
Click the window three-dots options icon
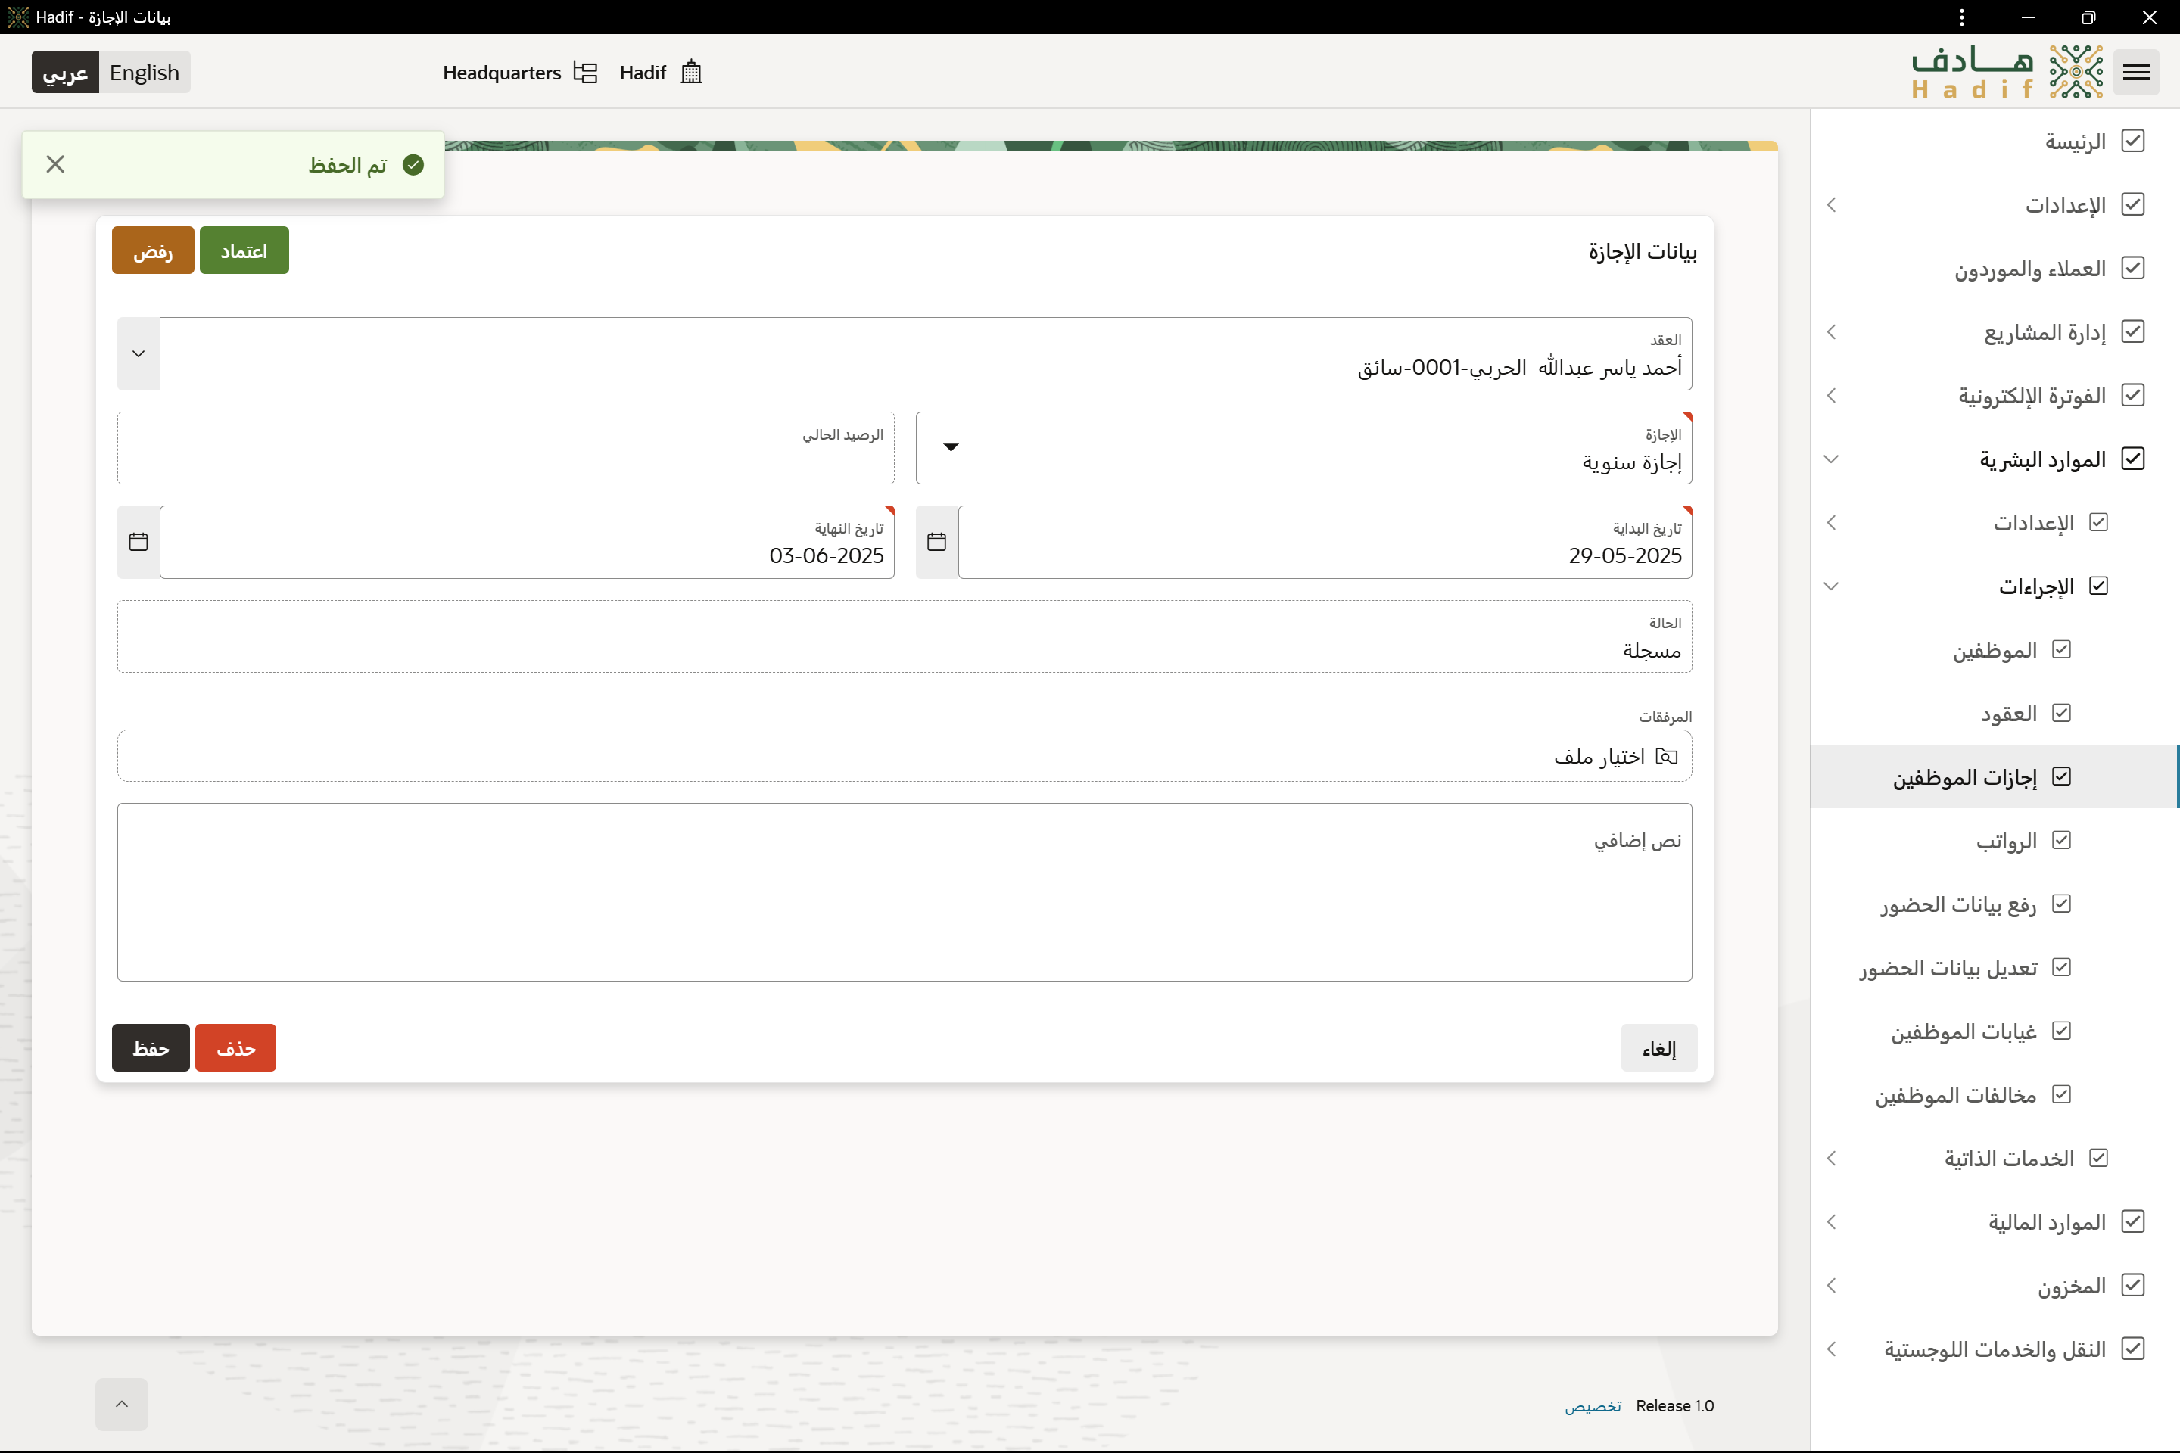(1962, 17)
